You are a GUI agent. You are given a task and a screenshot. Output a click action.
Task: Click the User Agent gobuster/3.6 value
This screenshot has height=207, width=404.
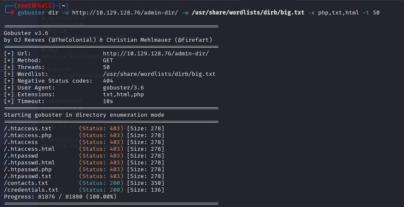tap(123, 88)
